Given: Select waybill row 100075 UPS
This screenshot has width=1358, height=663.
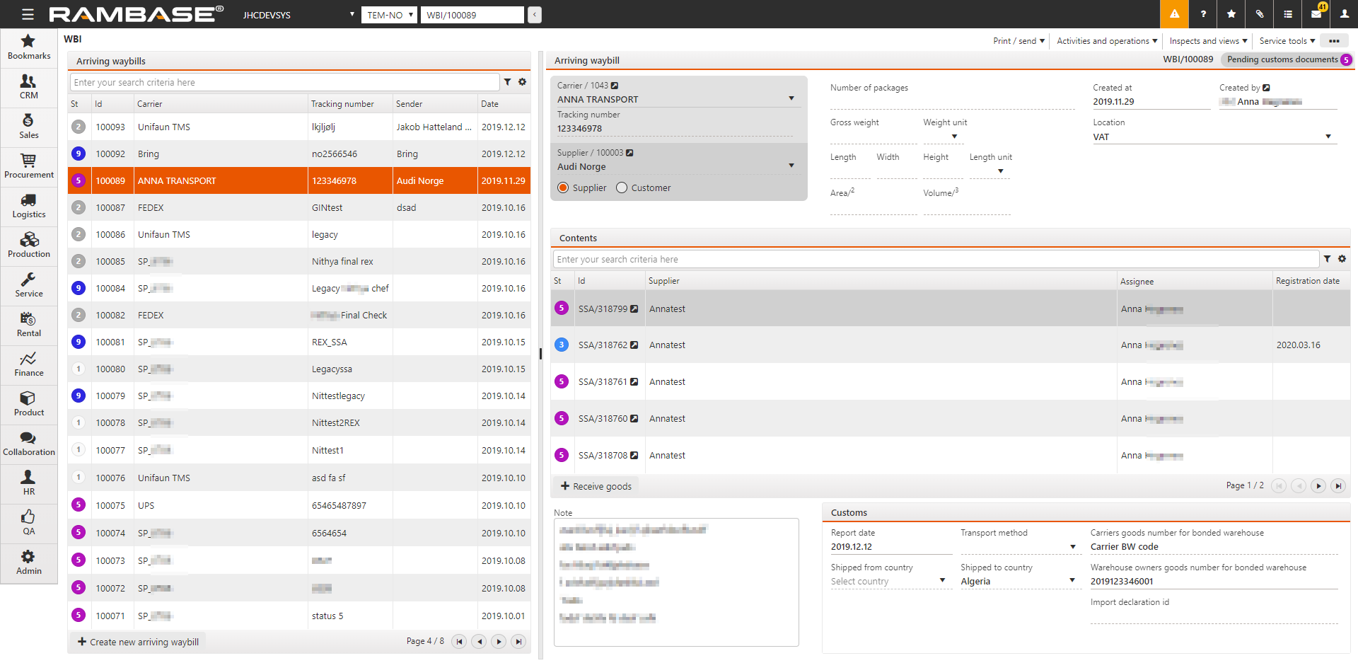Looking at the screenshot, I should tap(299, 505).
